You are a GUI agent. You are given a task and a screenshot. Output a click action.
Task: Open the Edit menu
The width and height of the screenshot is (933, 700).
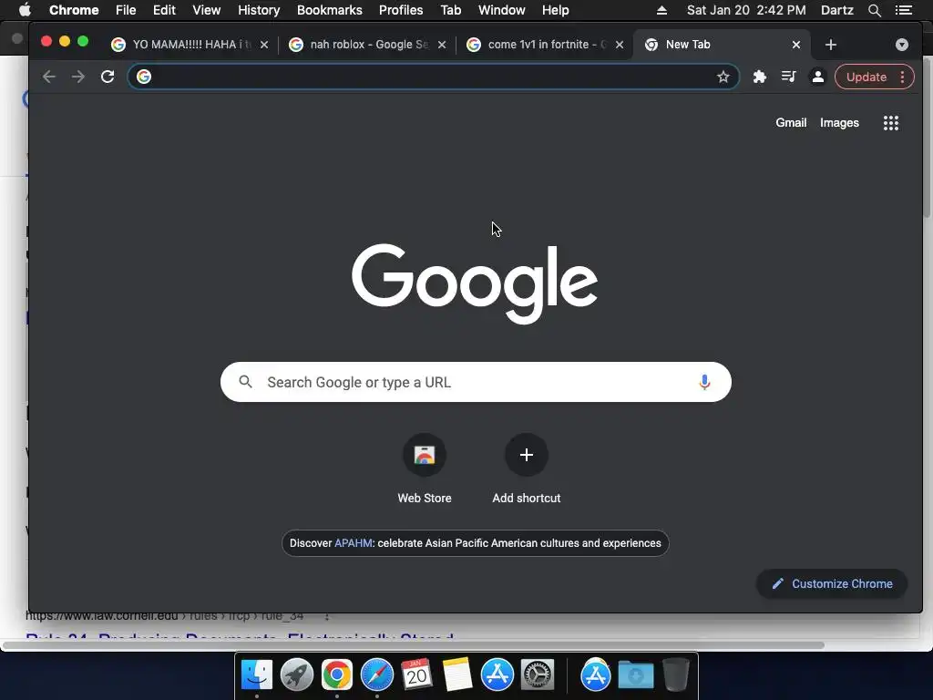coord(164,10)
